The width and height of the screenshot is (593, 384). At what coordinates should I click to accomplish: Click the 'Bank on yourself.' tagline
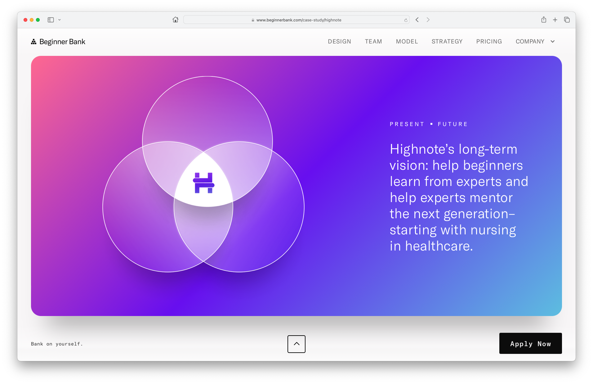coord(57,344)
